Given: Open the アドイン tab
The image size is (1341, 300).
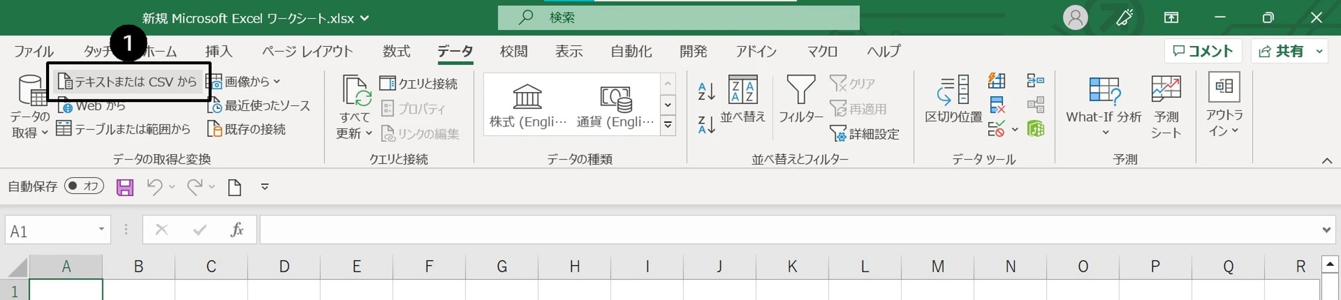Looking at the screenshot, I should (x=756, y=51).
